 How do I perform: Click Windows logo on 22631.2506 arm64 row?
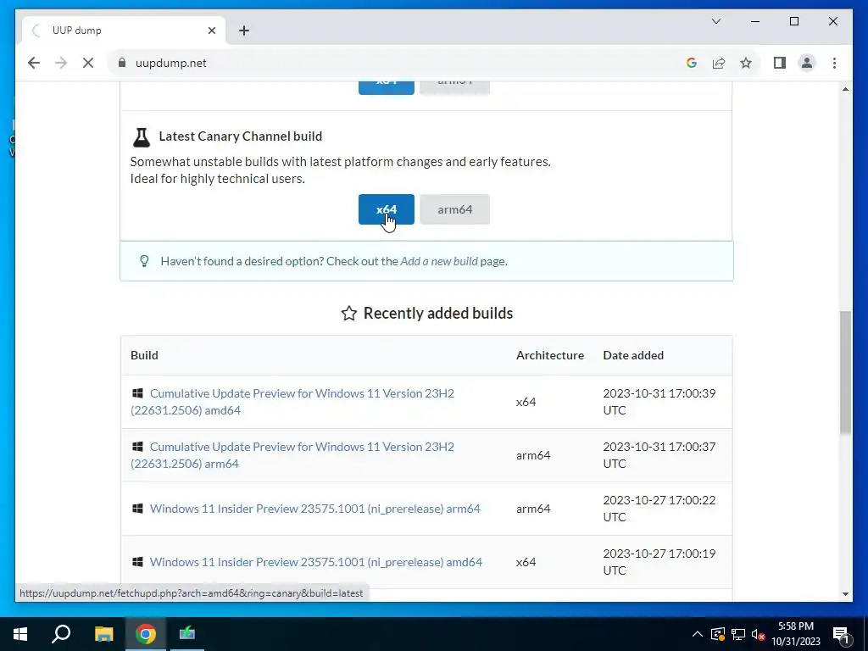click(x=137, y=446)
